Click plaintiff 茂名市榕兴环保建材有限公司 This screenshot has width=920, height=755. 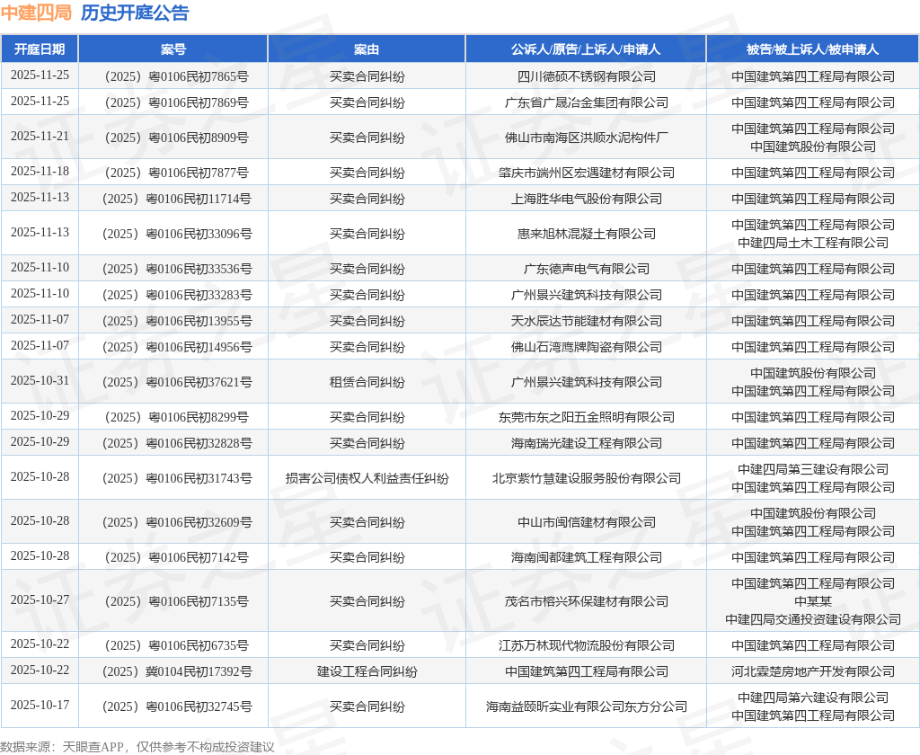pos(586,601)
